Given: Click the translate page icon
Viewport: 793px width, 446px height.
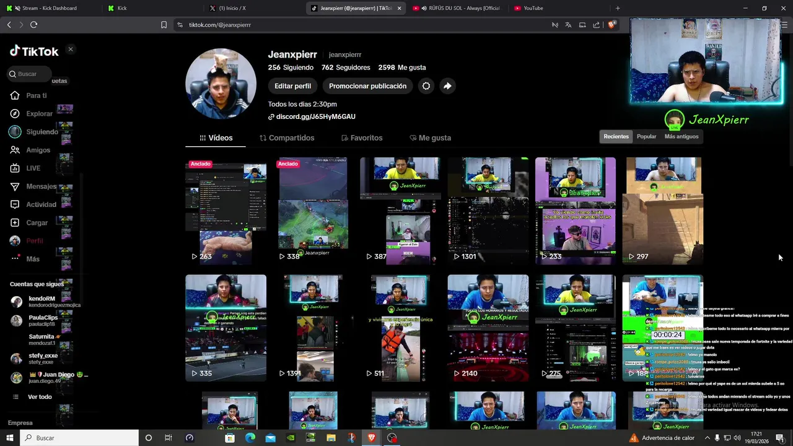Looking at the screenshot, I should point(568,25).
